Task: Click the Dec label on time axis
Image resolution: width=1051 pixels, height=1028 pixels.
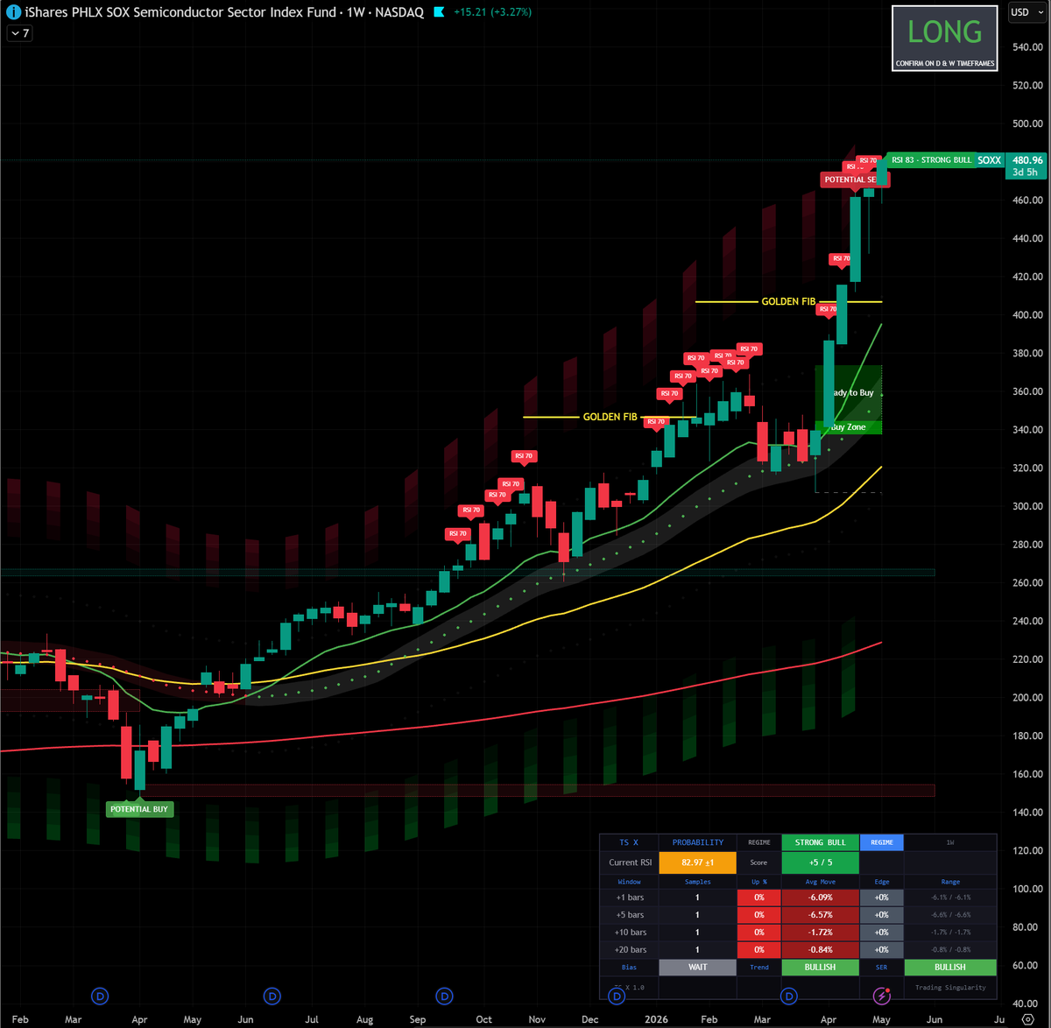Action: pyautogui.click(x=590, y=1019)
